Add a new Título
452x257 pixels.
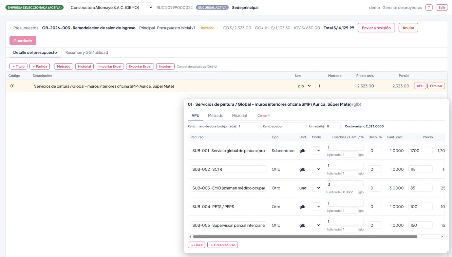18,66
